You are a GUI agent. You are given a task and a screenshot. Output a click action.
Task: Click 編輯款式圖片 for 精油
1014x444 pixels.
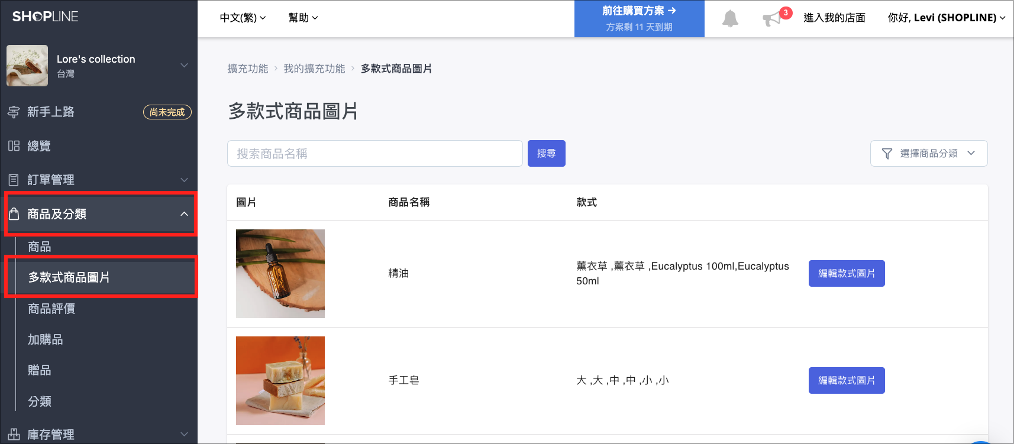pos(847,273)
